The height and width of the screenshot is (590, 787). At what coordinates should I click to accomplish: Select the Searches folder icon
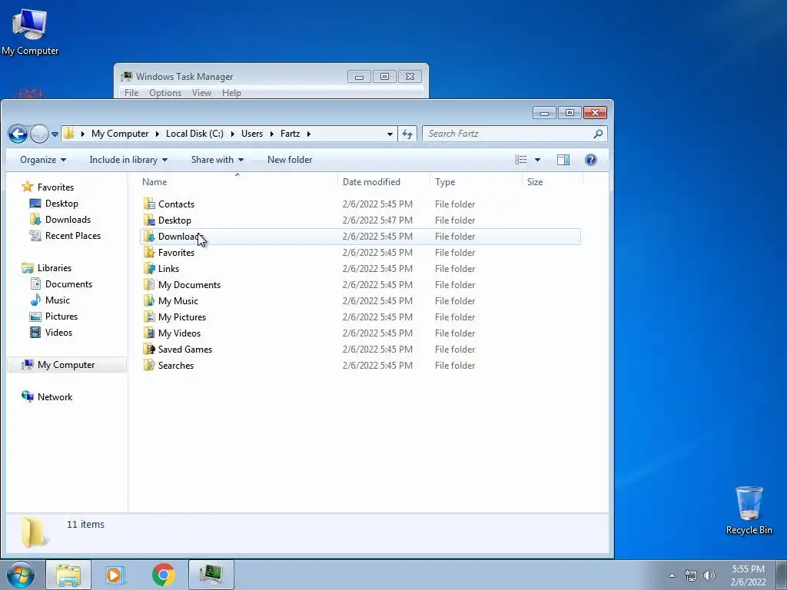pos(149,365)
